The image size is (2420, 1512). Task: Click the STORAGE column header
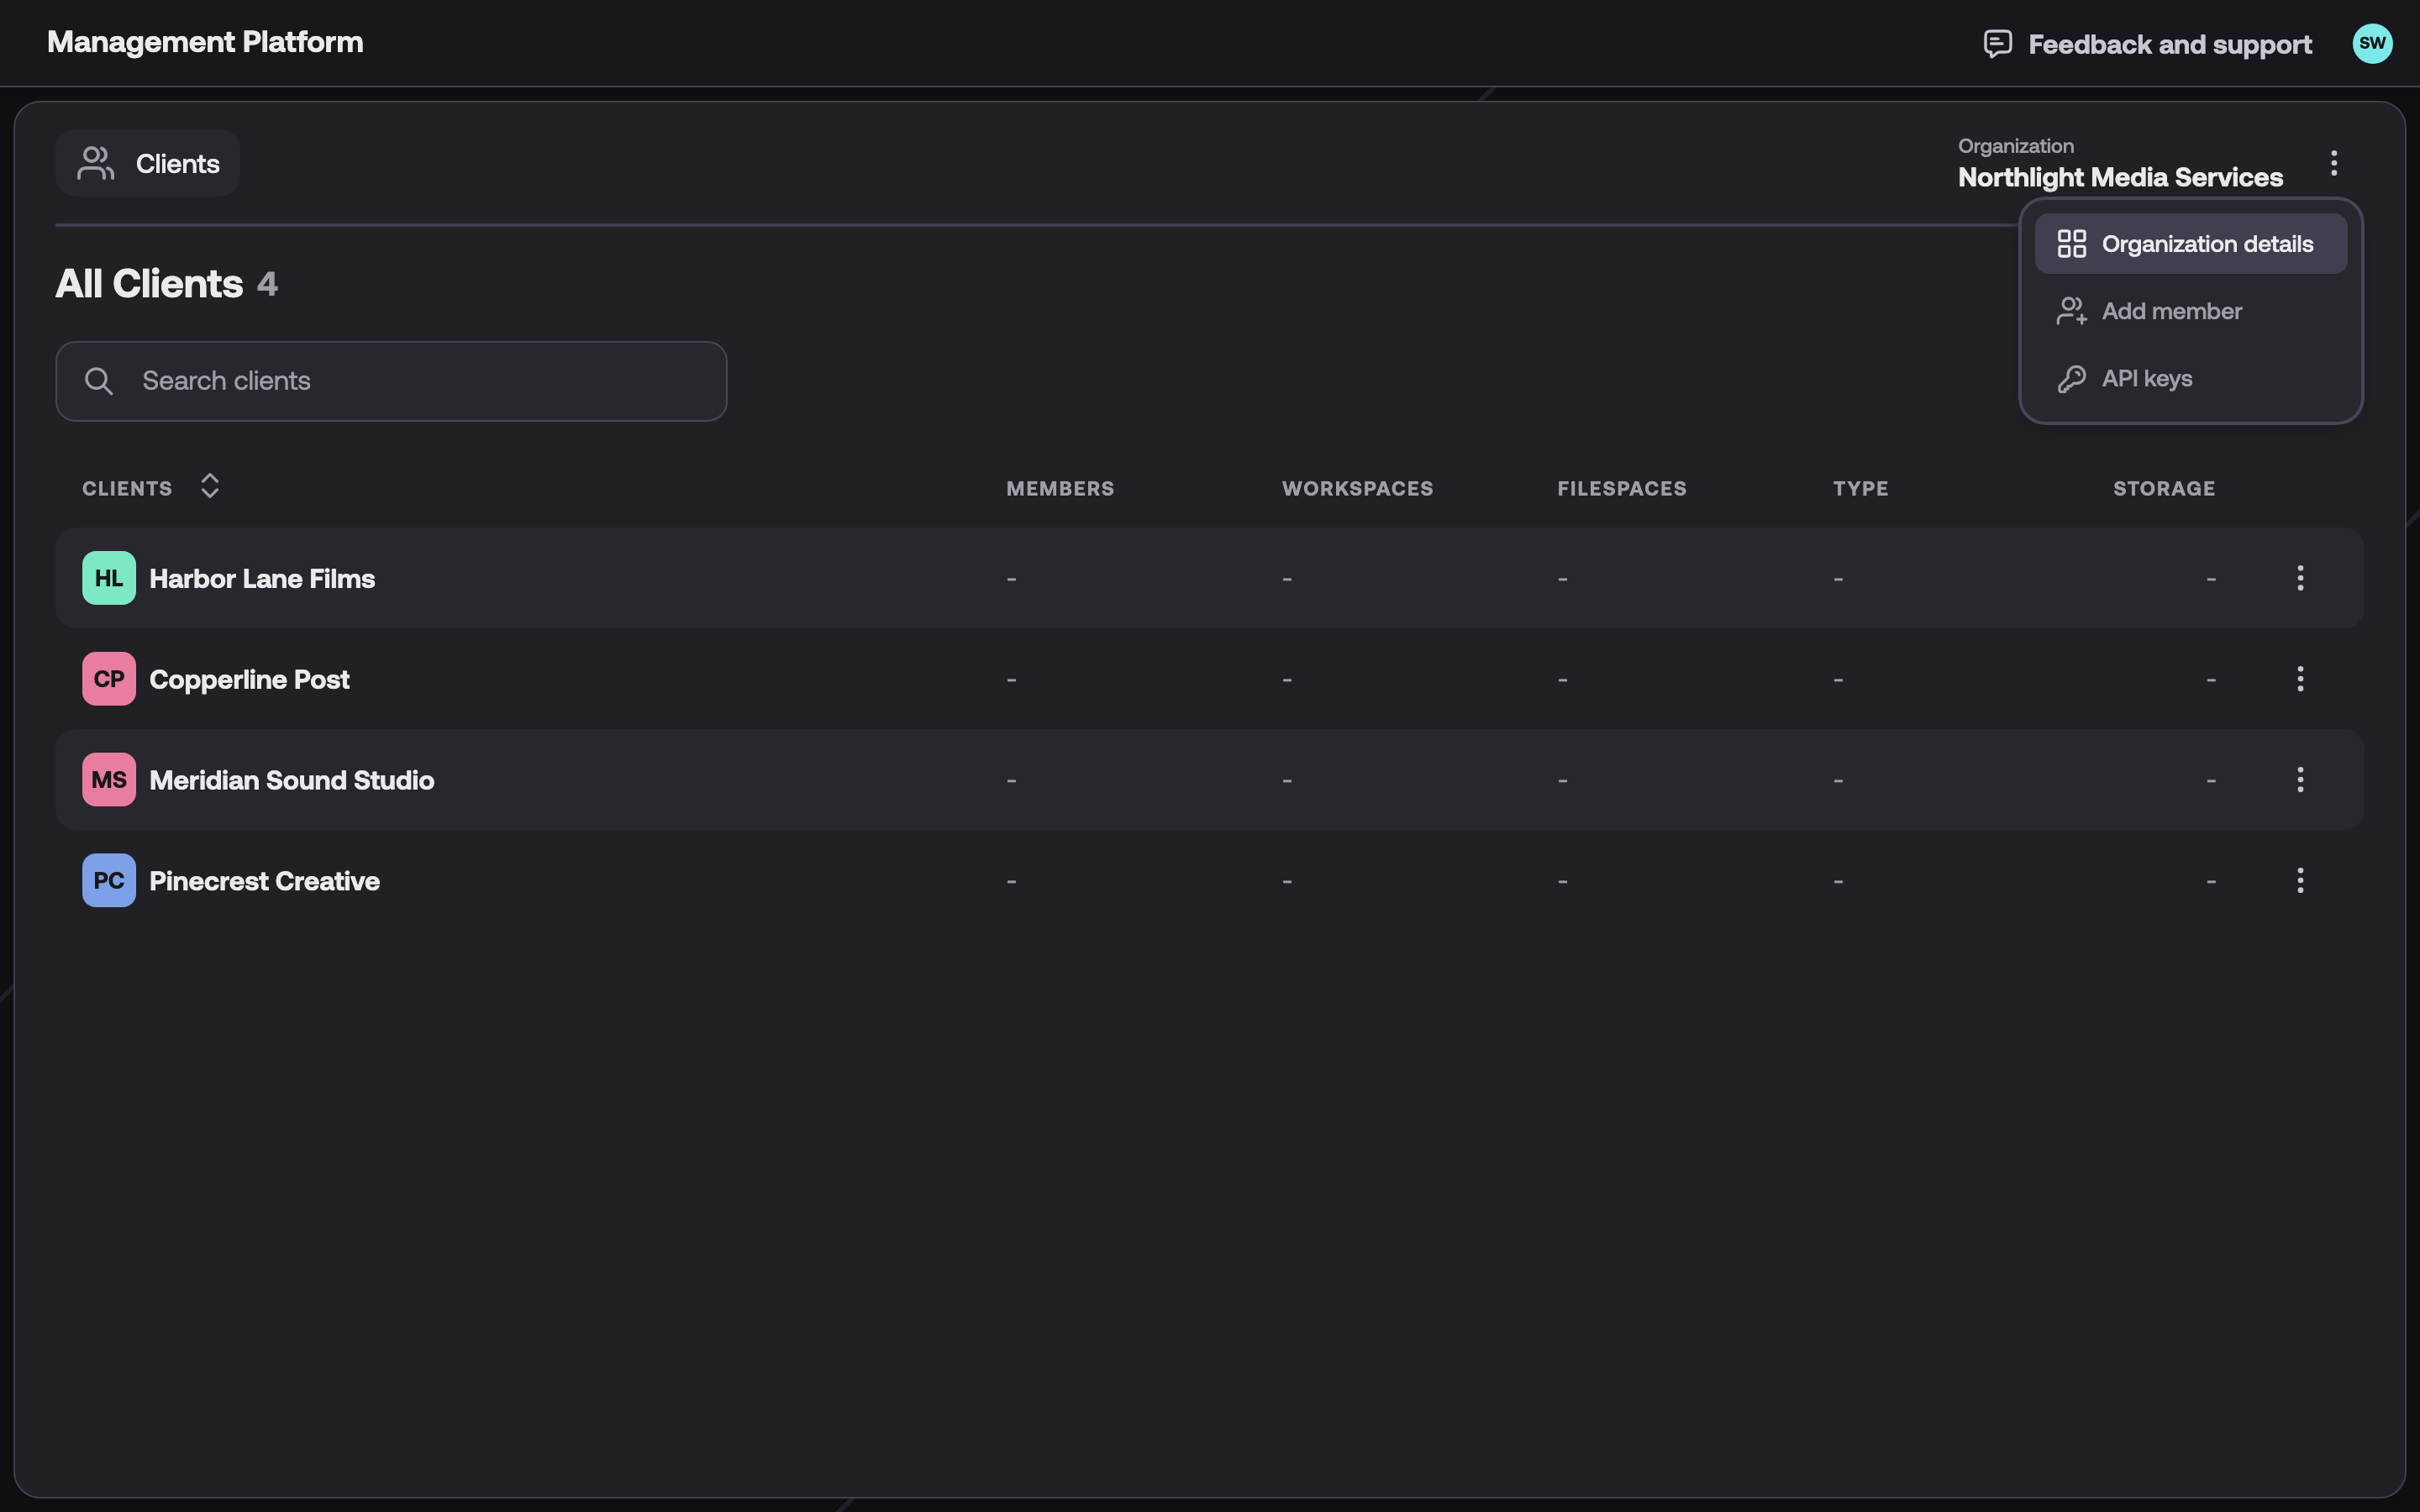(x=2164, y=489)
